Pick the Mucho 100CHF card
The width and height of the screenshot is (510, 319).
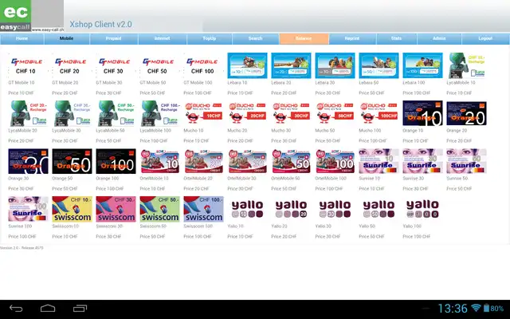pos(379,113)
